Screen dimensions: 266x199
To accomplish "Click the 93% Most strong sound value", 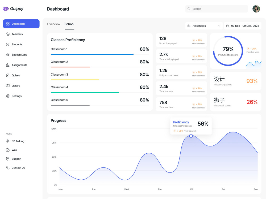I will (252, 81).
